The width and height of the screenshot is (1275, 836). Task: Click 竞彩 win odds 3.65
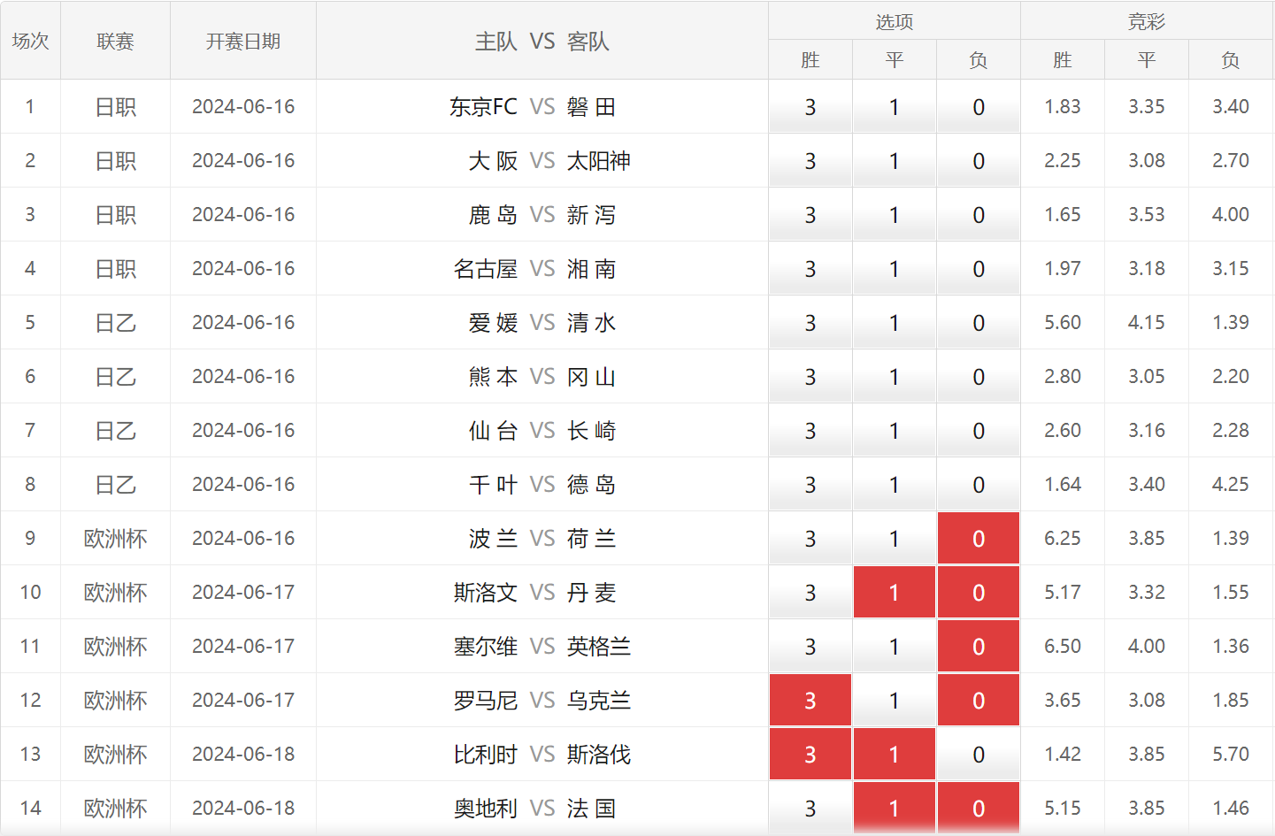[x=1063, y=701]
